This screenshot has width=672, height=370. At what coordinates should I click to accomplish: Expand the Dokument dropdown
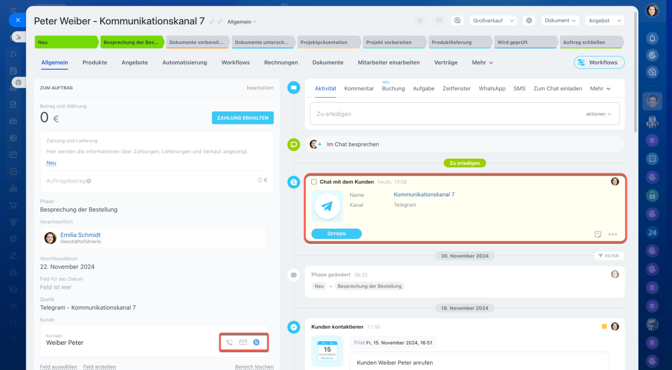[x=560, y=20]
